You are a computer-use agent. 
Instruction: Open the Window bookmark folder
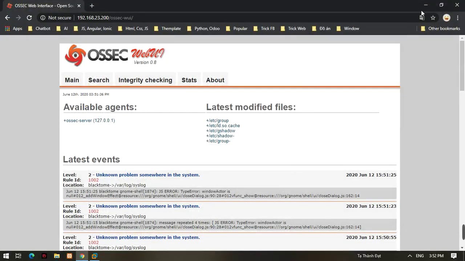coord(348,28)
